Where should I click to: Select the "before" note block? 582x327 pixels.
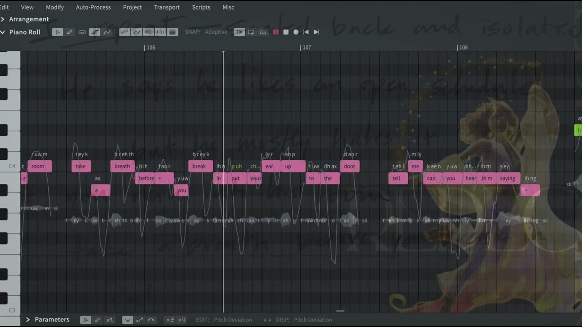146,178
